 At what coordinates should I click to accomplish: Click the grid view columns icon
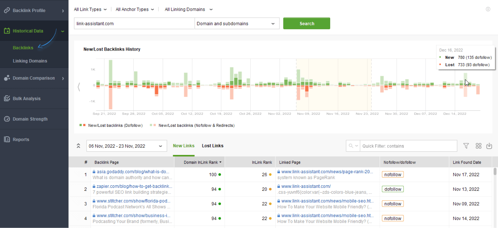[x=478, y=146]
